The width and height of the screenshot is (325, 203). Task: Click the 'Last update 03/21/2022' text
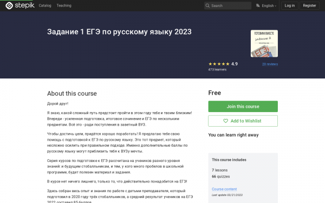227,195
